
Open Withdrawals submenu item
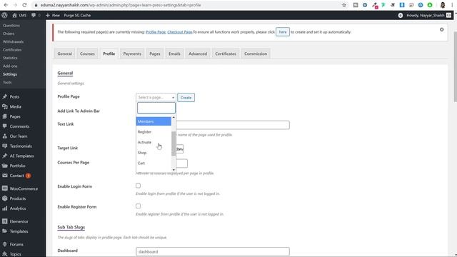[13, 41]
